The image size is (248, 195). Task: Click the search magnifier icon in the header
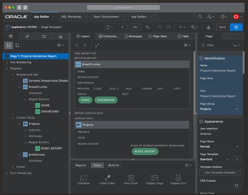point(200,17)
